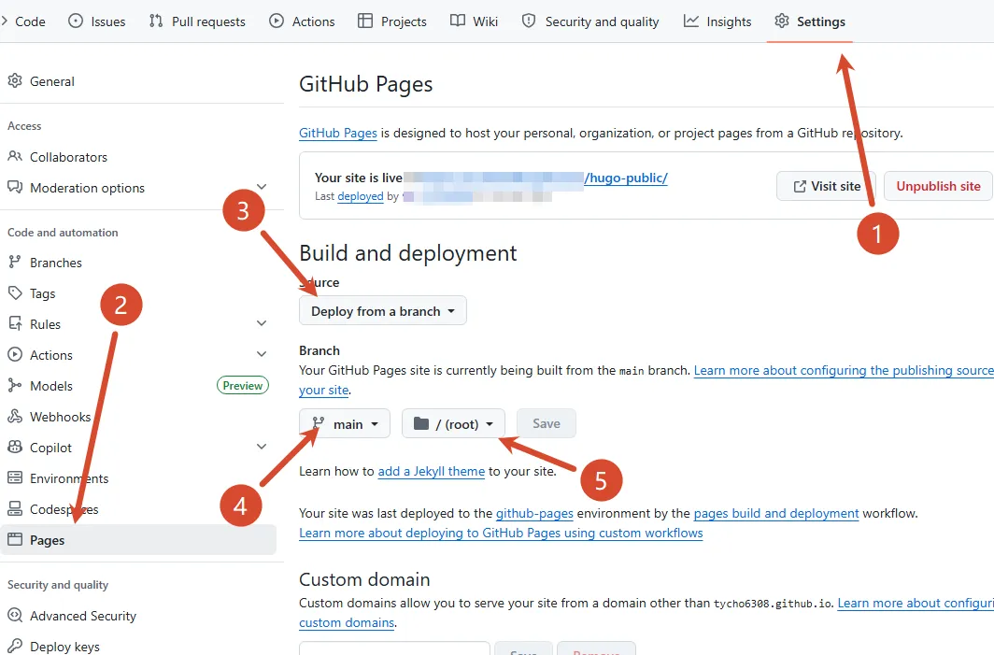994x655 pixels.
Task: Click the Pull requests branch icon
Action: [156, 21]
